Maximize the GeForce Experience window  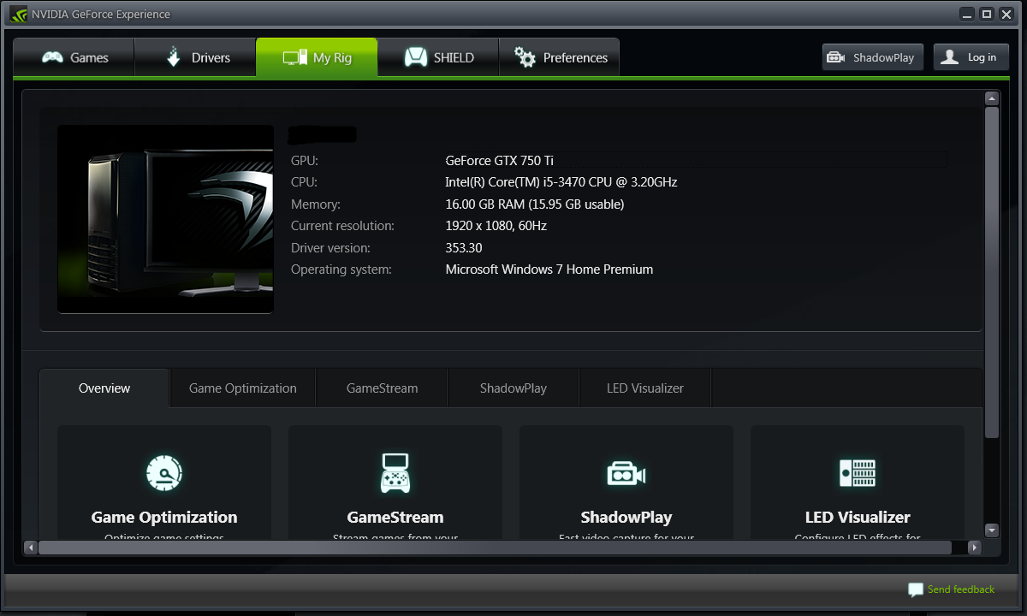[x=986, y=14]
